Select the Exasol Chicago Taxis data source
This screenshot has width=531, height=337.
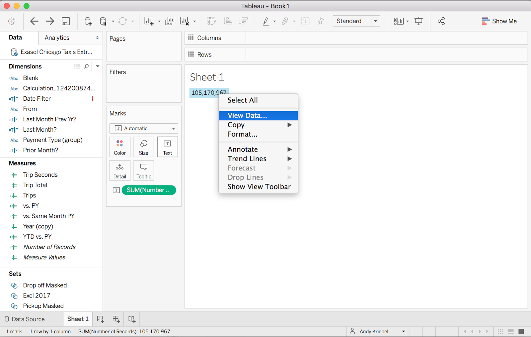click(x=51, y=52)
